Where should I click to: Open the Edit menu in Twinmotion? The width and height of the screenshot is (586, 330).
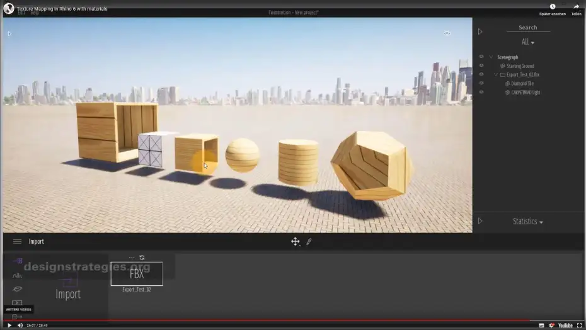point(21,13)
